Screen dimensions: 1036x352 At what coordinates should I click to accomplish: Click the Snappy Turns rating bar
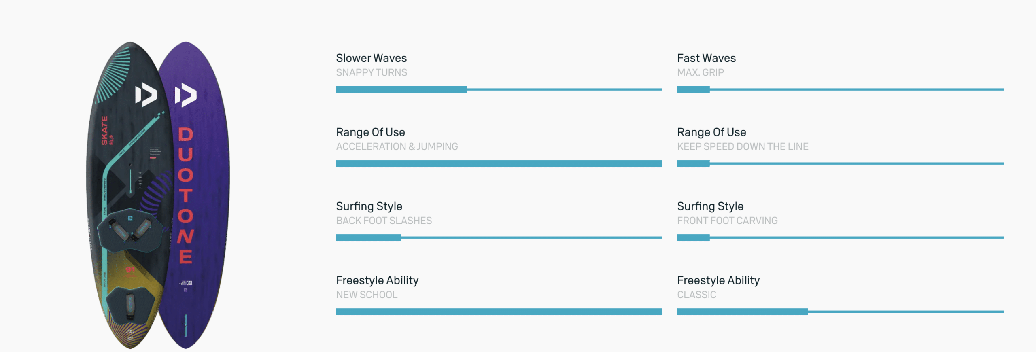[x=499, y=89]
